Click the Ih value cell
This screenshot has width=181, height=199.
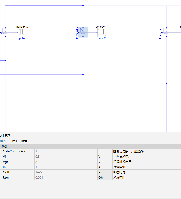66,167
